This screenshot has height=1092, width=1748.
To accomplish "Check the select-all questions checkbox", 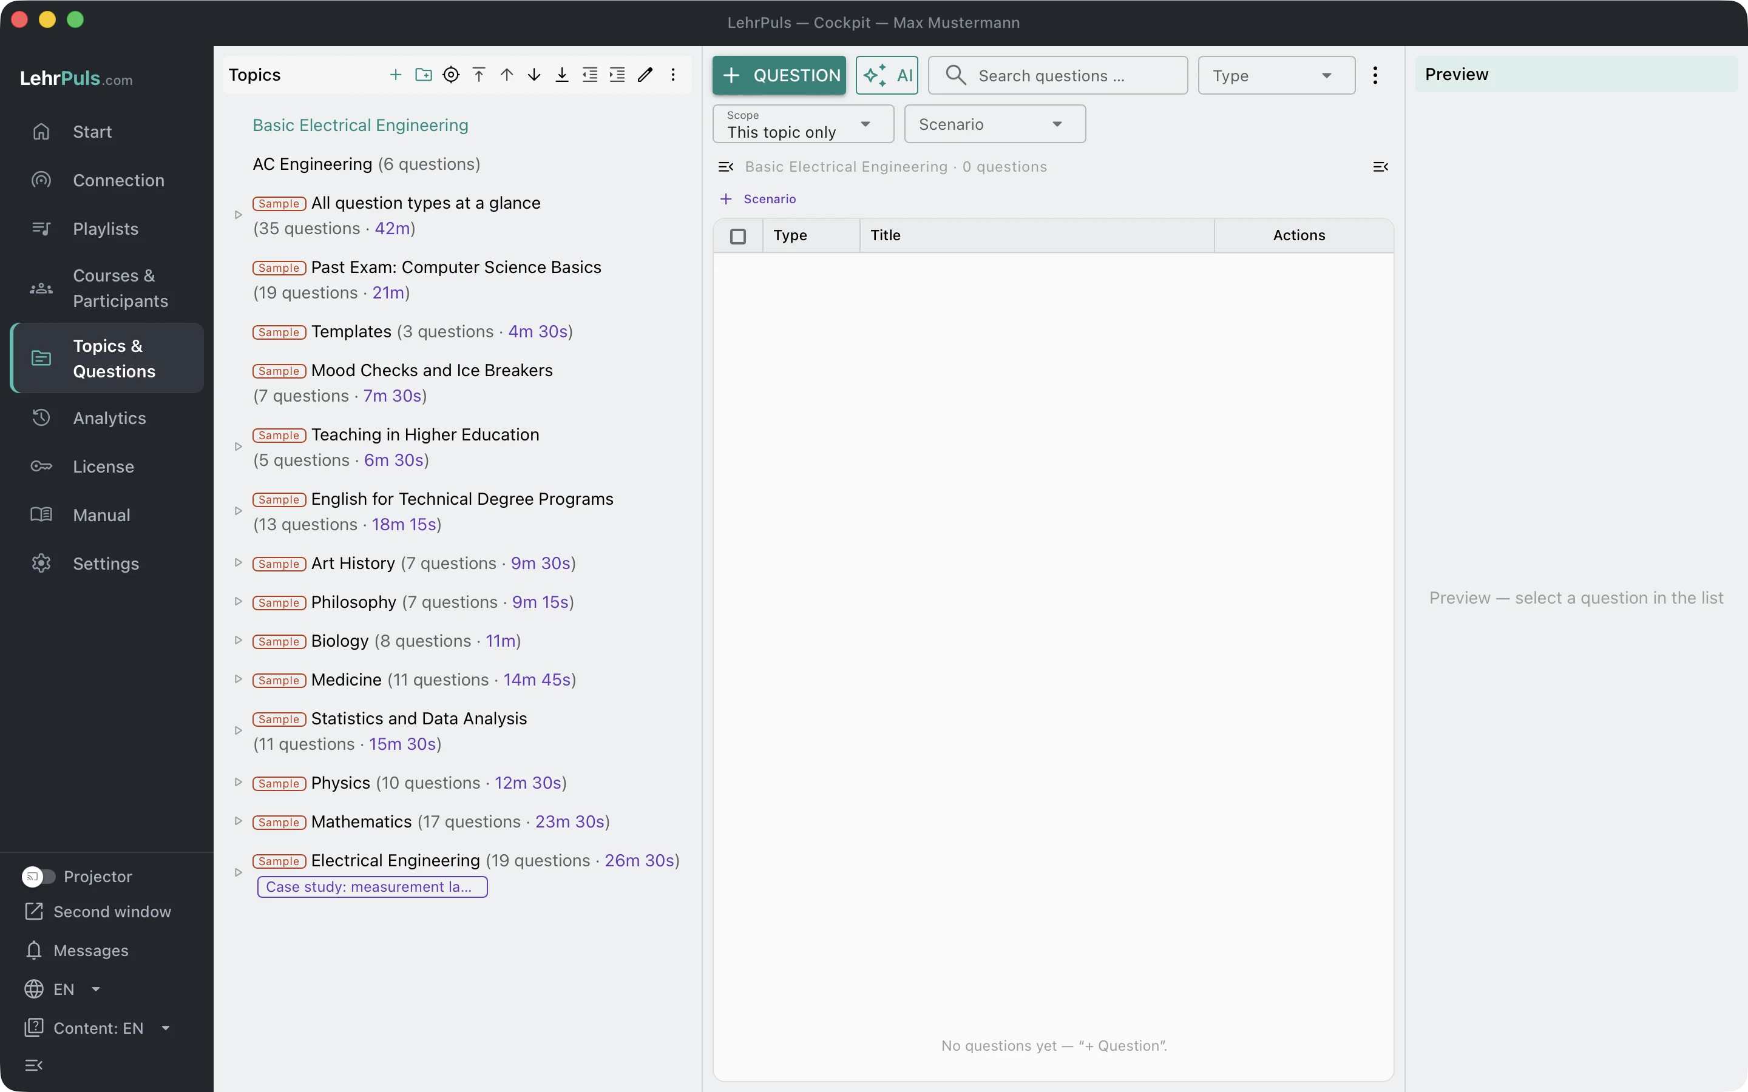I will [737, 236].
